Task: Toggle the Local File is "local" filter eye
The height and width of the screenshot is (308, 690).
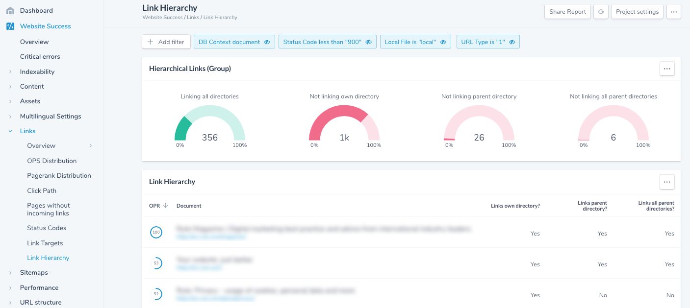Action: tap(443, 42)
